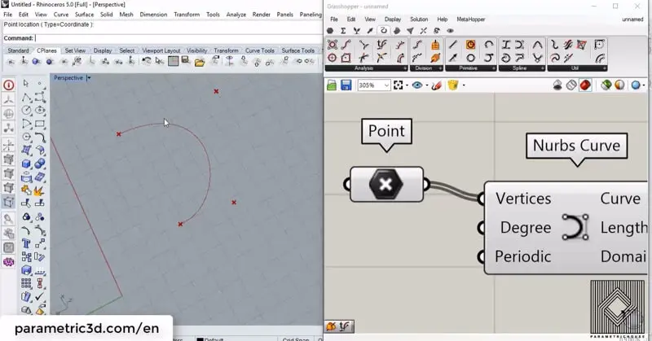Click the Periodic input parameter
This screenshot has width=652, height=341.
[482, 256]
